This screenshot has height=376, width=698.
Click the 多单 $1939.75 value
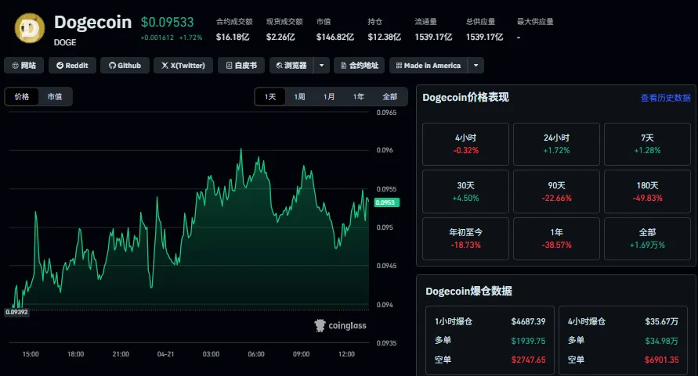(528, 341)
